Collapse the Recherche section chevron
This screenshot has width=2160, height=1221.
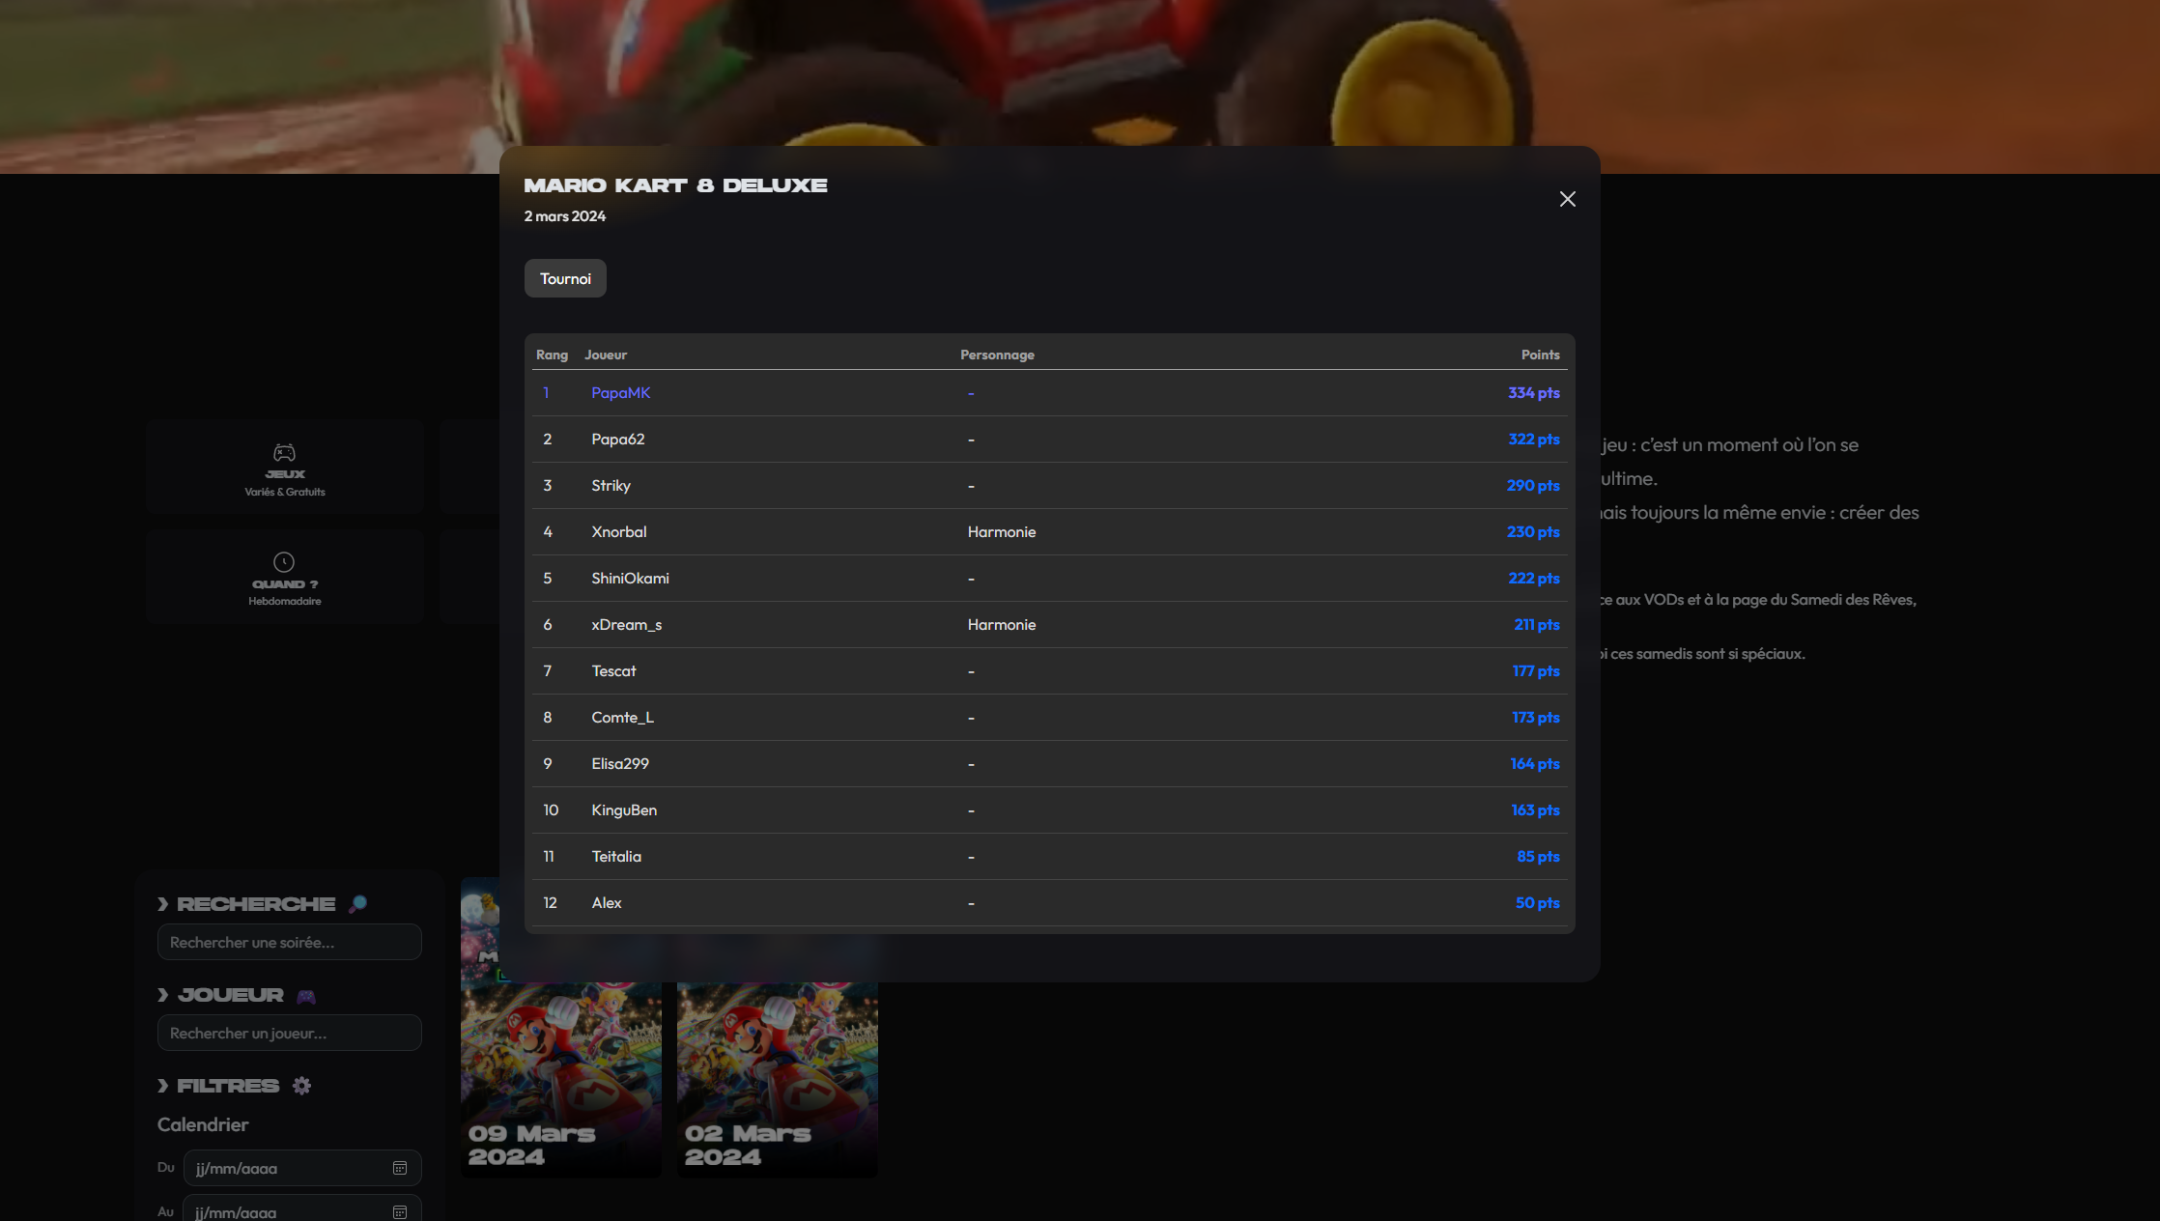[163, 904]
